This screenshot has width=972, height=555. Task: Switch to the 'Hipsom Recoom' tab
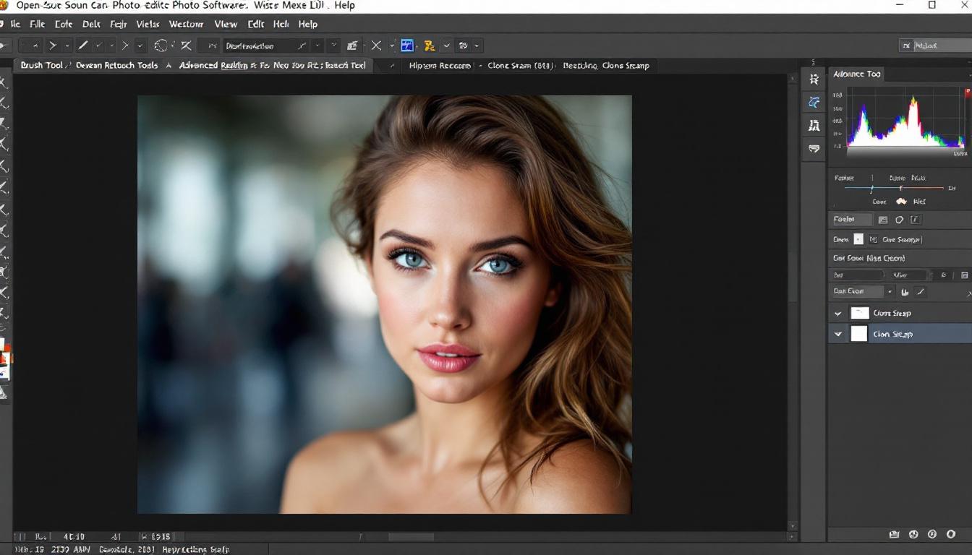[440, 65]
